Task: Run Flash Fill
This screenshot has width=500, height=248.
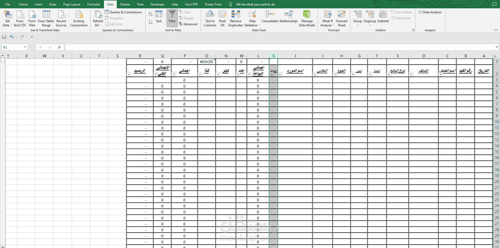Action: 222,18
